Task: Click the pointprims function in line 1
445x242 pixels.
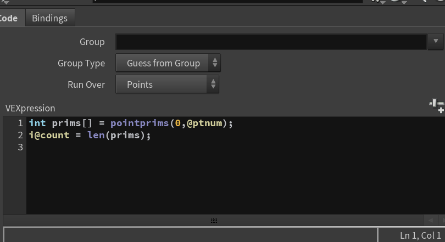Action: (x=140, y=123)
